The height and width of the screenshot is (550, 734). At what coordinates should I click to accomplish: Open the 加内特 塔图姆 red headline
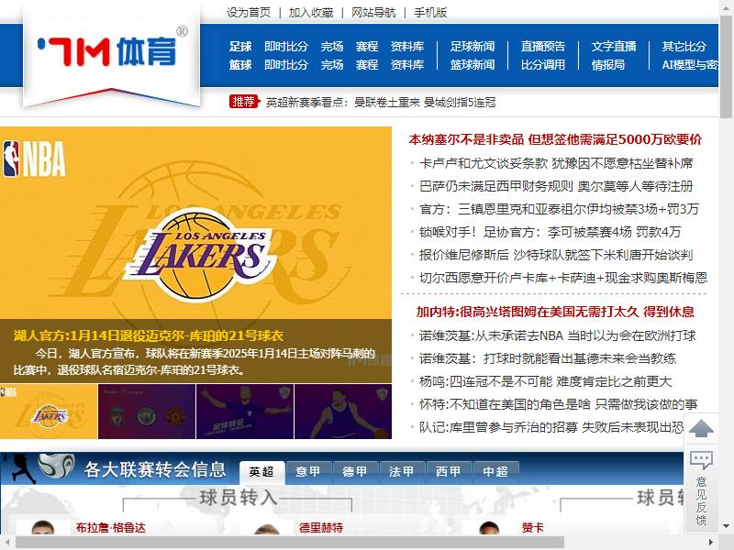click(x=555, y=312)
